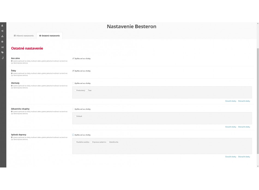Click the Spôsob dopravy label

pos(19,135)
